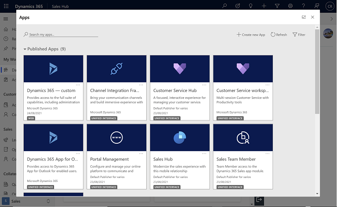Open the task flow target icon
The image size is (337, 207).
tap(238, 6)
